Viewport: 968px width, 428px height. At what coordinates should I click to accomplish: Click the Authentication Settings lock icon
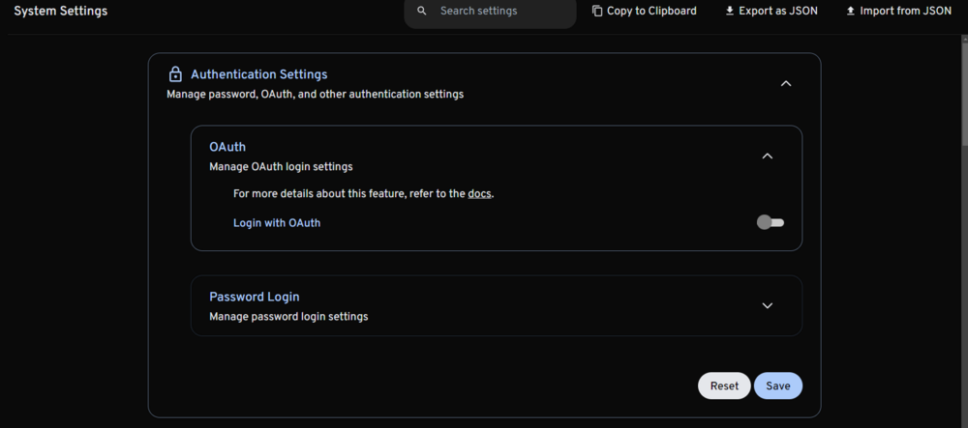(175, 74)
